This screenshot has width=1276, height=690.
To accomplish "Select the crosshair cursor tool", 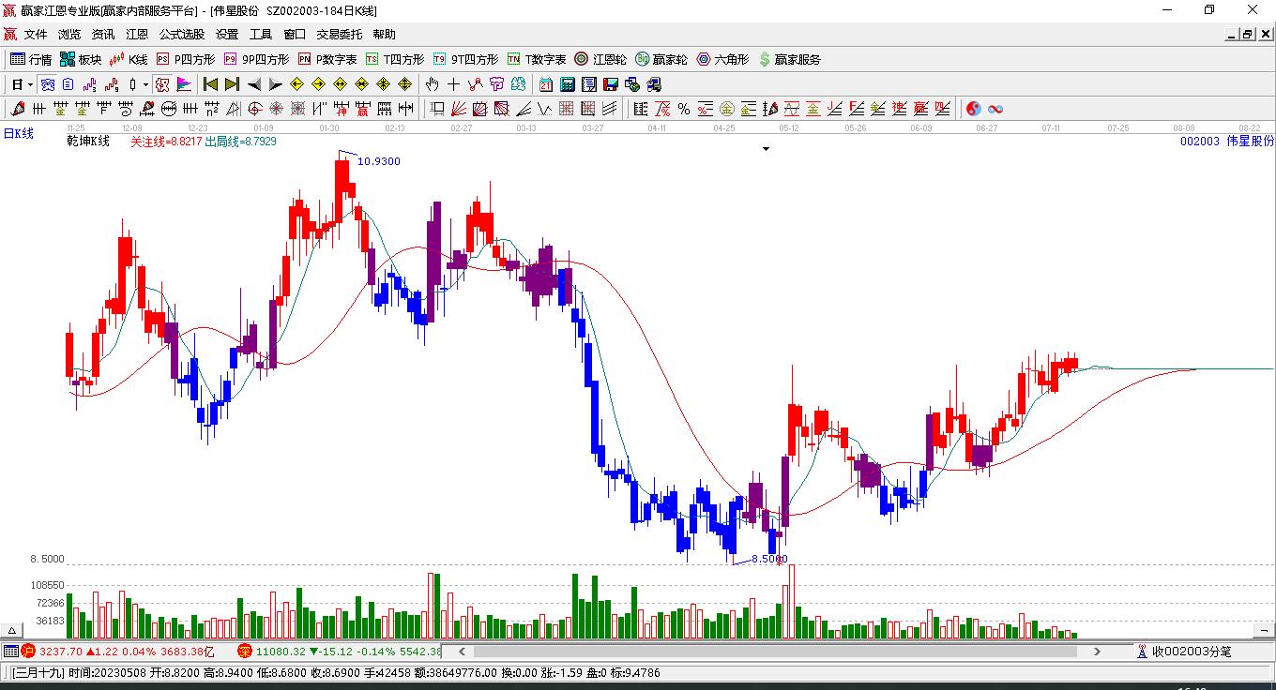I will point(454,84).
